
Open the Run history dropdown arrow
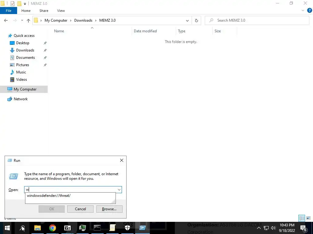pos(119,190)
